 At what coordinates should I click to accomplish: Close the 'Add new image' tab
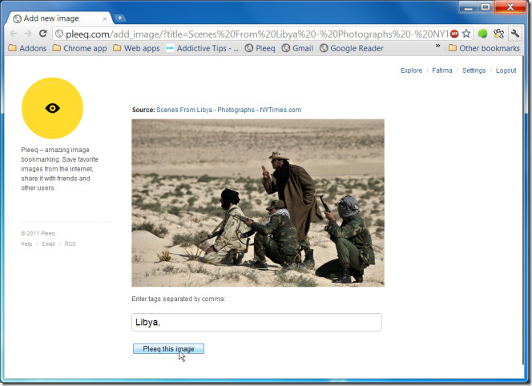104,18
